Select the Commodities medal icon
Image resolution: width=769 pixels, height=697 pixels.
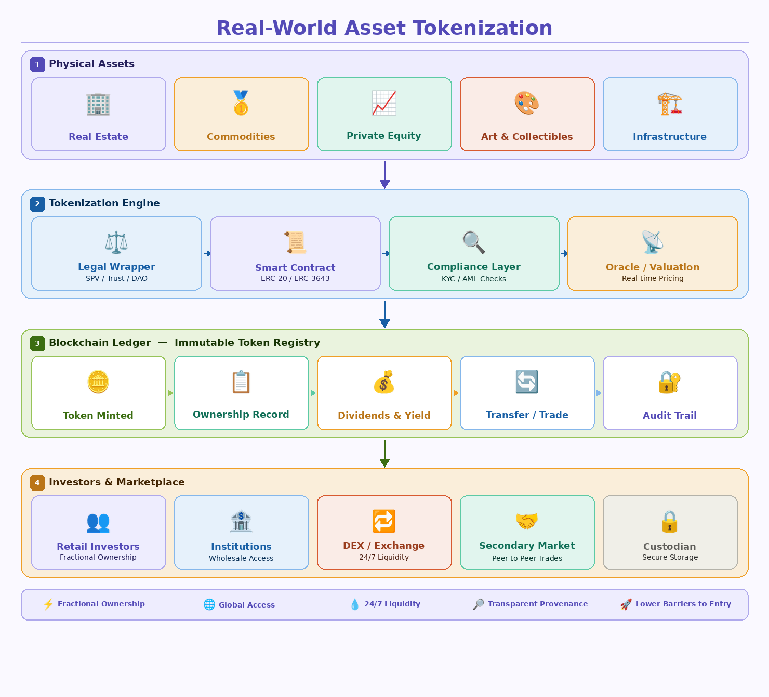tap(241, 103)
